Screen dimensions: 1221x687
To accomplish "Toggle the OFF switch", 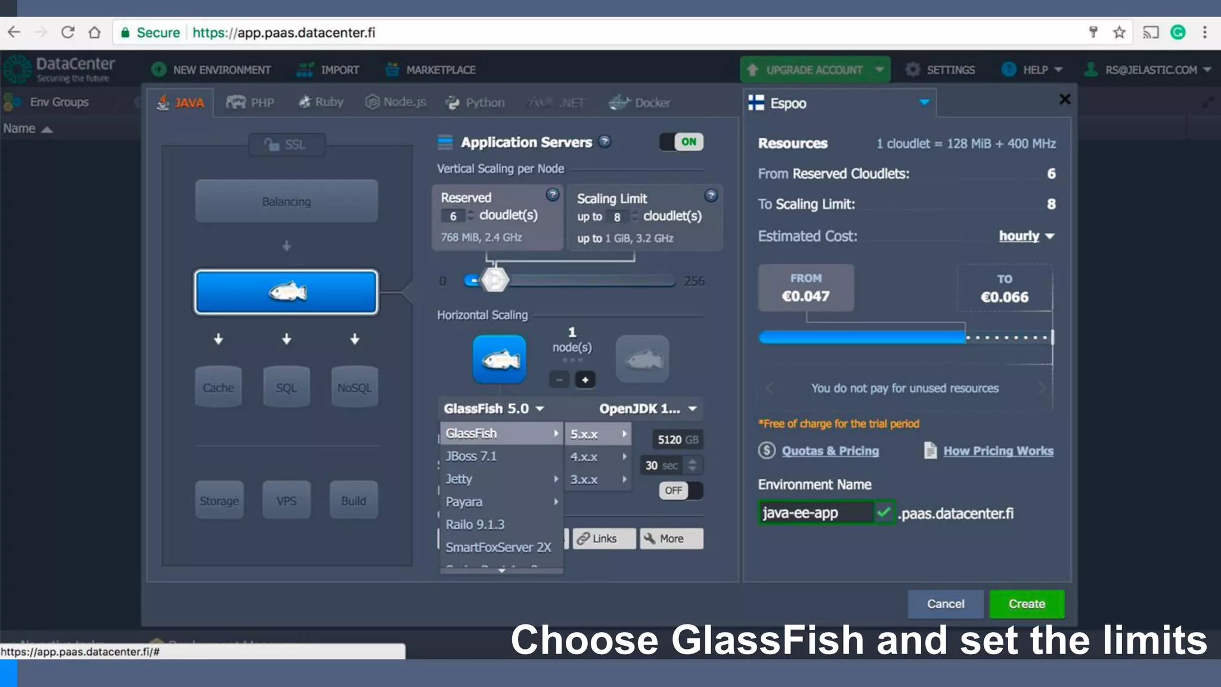I will (x=681, y=490).
